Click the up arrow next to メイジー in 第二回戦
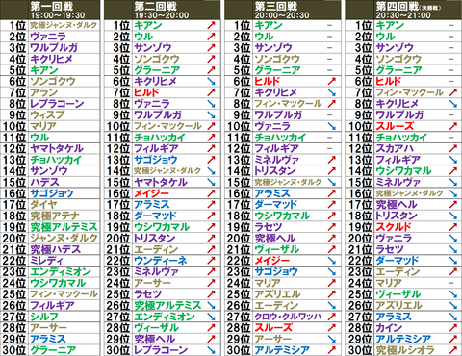Viewport: 462px width, 356px height. pyautogui.click(x=211, y=193)
